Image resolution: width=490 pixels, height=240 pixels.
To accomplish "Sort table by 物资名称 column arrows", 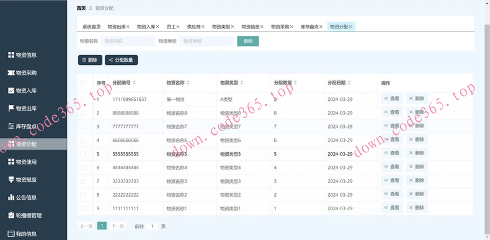I will tap(188, 83).
